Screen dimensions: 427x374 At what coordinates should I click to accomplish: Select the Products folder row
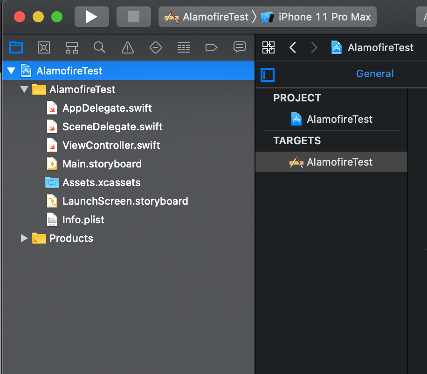tap(128, 238)
